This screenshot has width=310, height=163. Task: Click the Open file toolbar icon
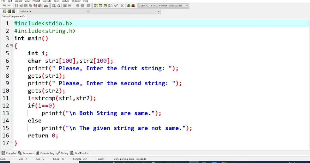(21, 5)
